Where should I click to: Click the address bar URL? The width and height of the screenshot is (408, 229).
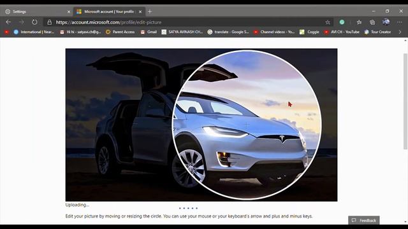108,22
